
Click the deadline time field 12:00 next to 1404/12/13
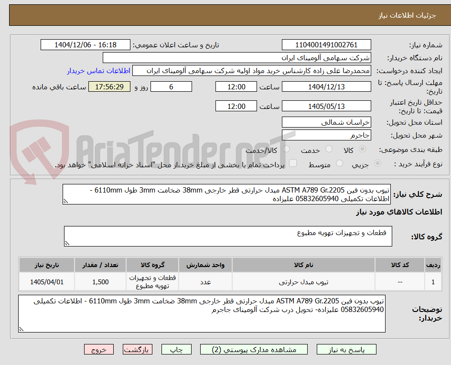coord(236,86)
